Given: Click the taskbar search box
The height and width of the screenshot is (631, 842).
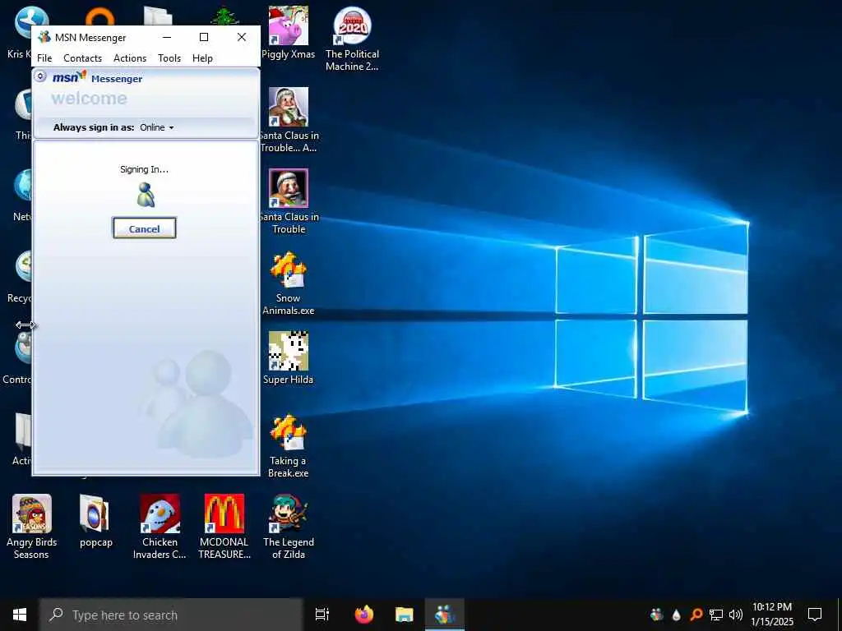Looking at the screenshot, I should point(171,615).
